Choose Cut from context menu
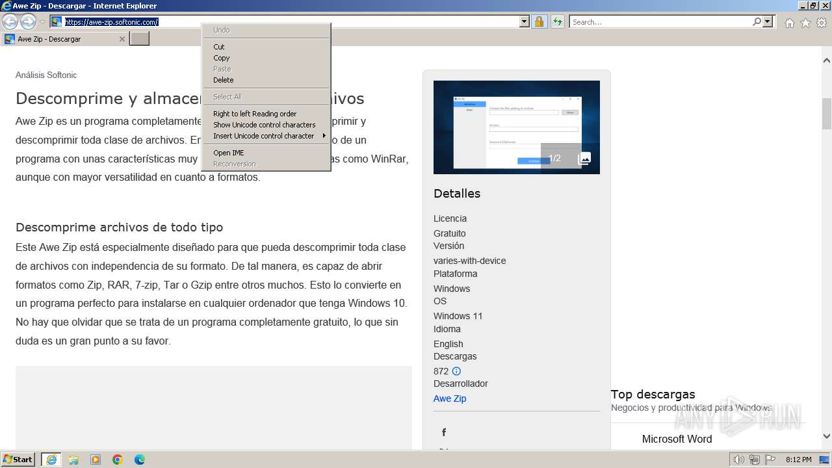The height and width of the screenshot is (468, 832). click(x=266, y=47)
